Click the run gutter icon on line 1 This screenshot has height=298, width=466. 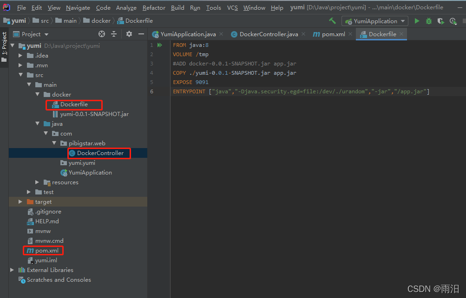coord(160,45)
